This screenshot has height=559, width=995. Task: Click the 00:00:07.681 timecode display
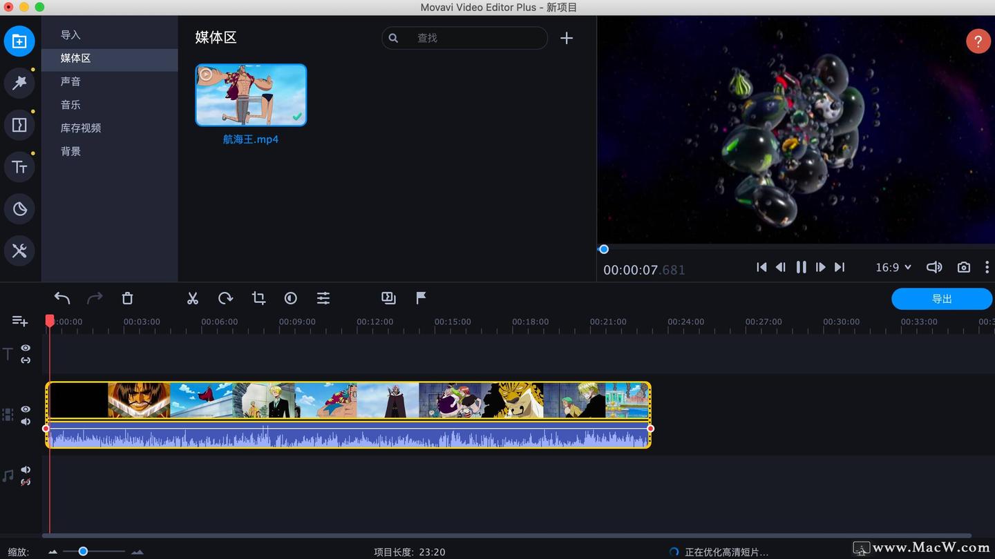coord(644,270)
